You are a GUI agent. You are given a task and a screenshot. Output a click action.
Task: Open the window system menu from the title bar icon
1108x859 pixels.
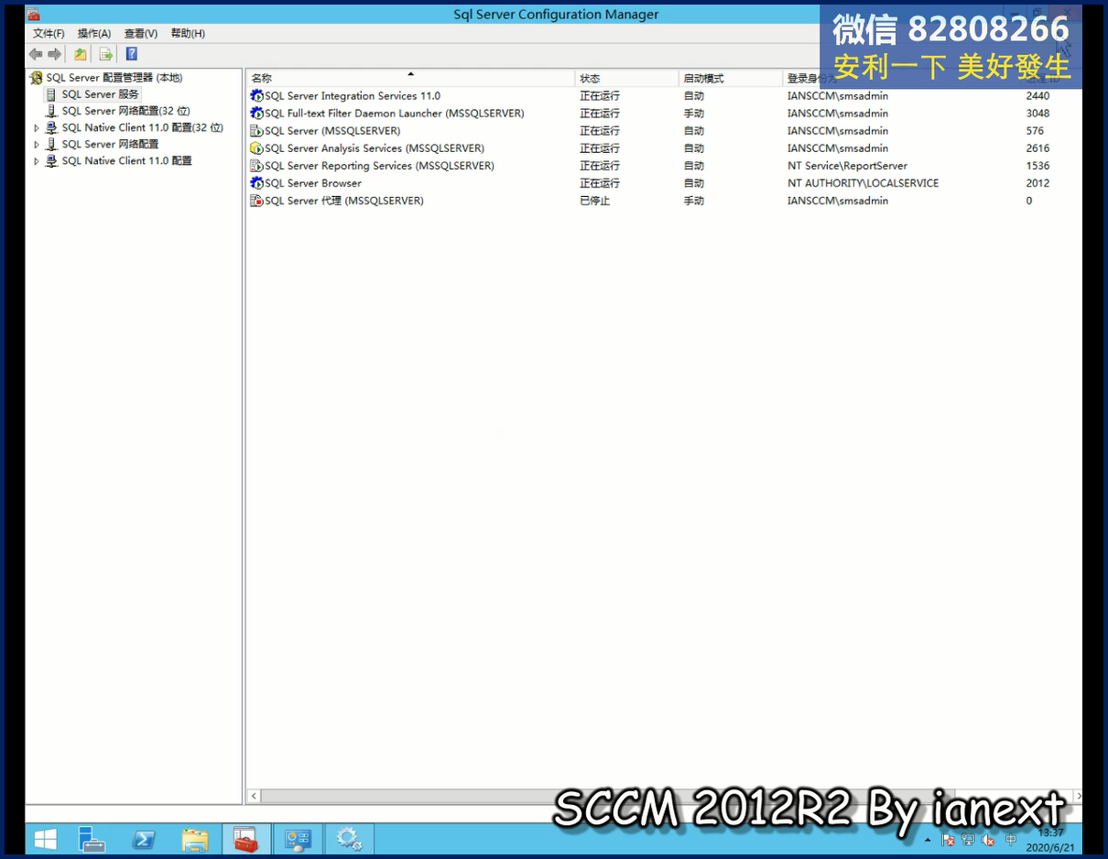tap(34, 15)
